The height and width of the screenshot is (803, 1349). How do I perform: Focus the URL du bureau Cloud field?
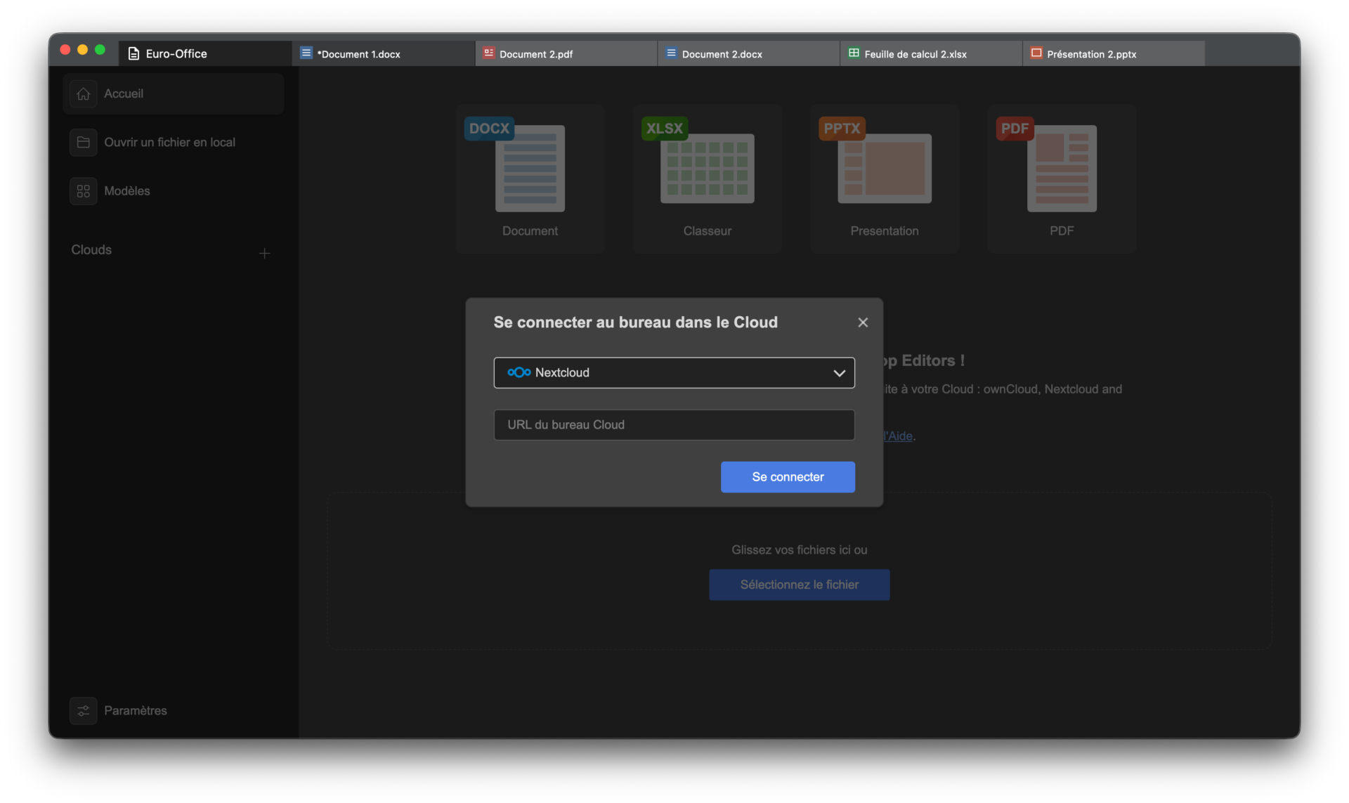pyautogui.click(x=674, y=424)
